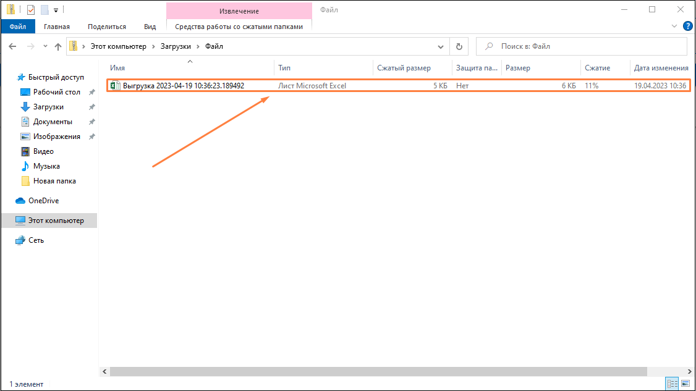
Task: Open OneDrive in navigation pane
Action: 43,201
